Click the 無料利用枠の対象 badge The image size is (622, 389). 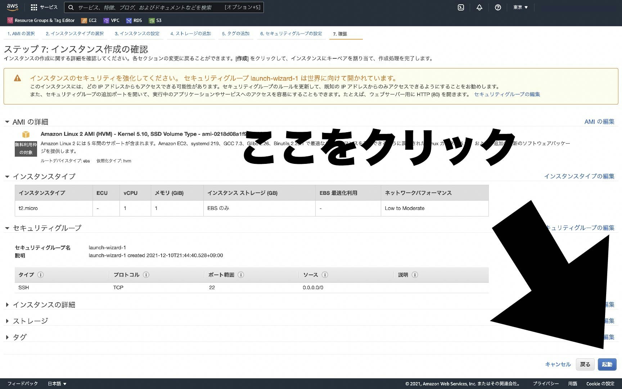click(26, 148)
